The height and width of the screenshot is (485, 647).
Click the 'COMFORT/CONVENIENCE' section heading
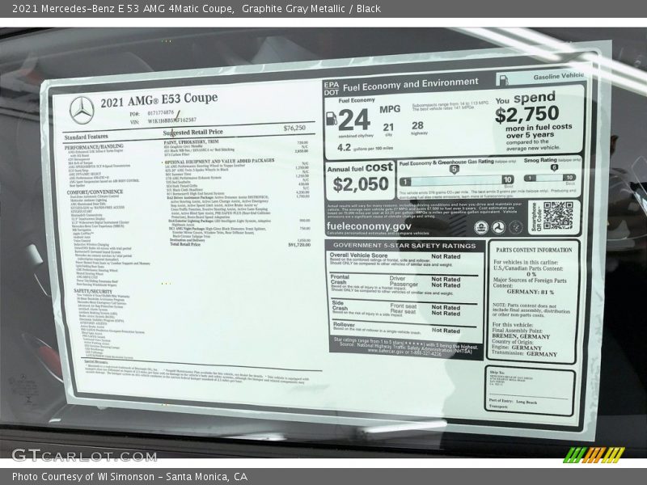(95, 192)
